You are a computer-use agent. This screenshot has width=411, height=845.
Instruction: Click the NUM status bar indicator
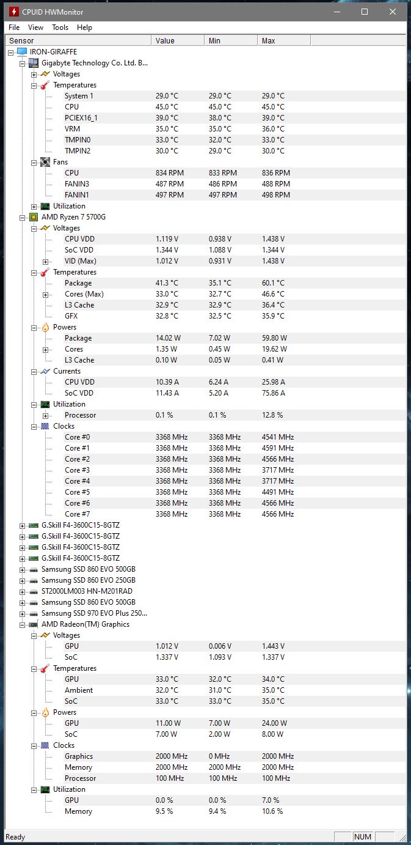tap(363, 837)
